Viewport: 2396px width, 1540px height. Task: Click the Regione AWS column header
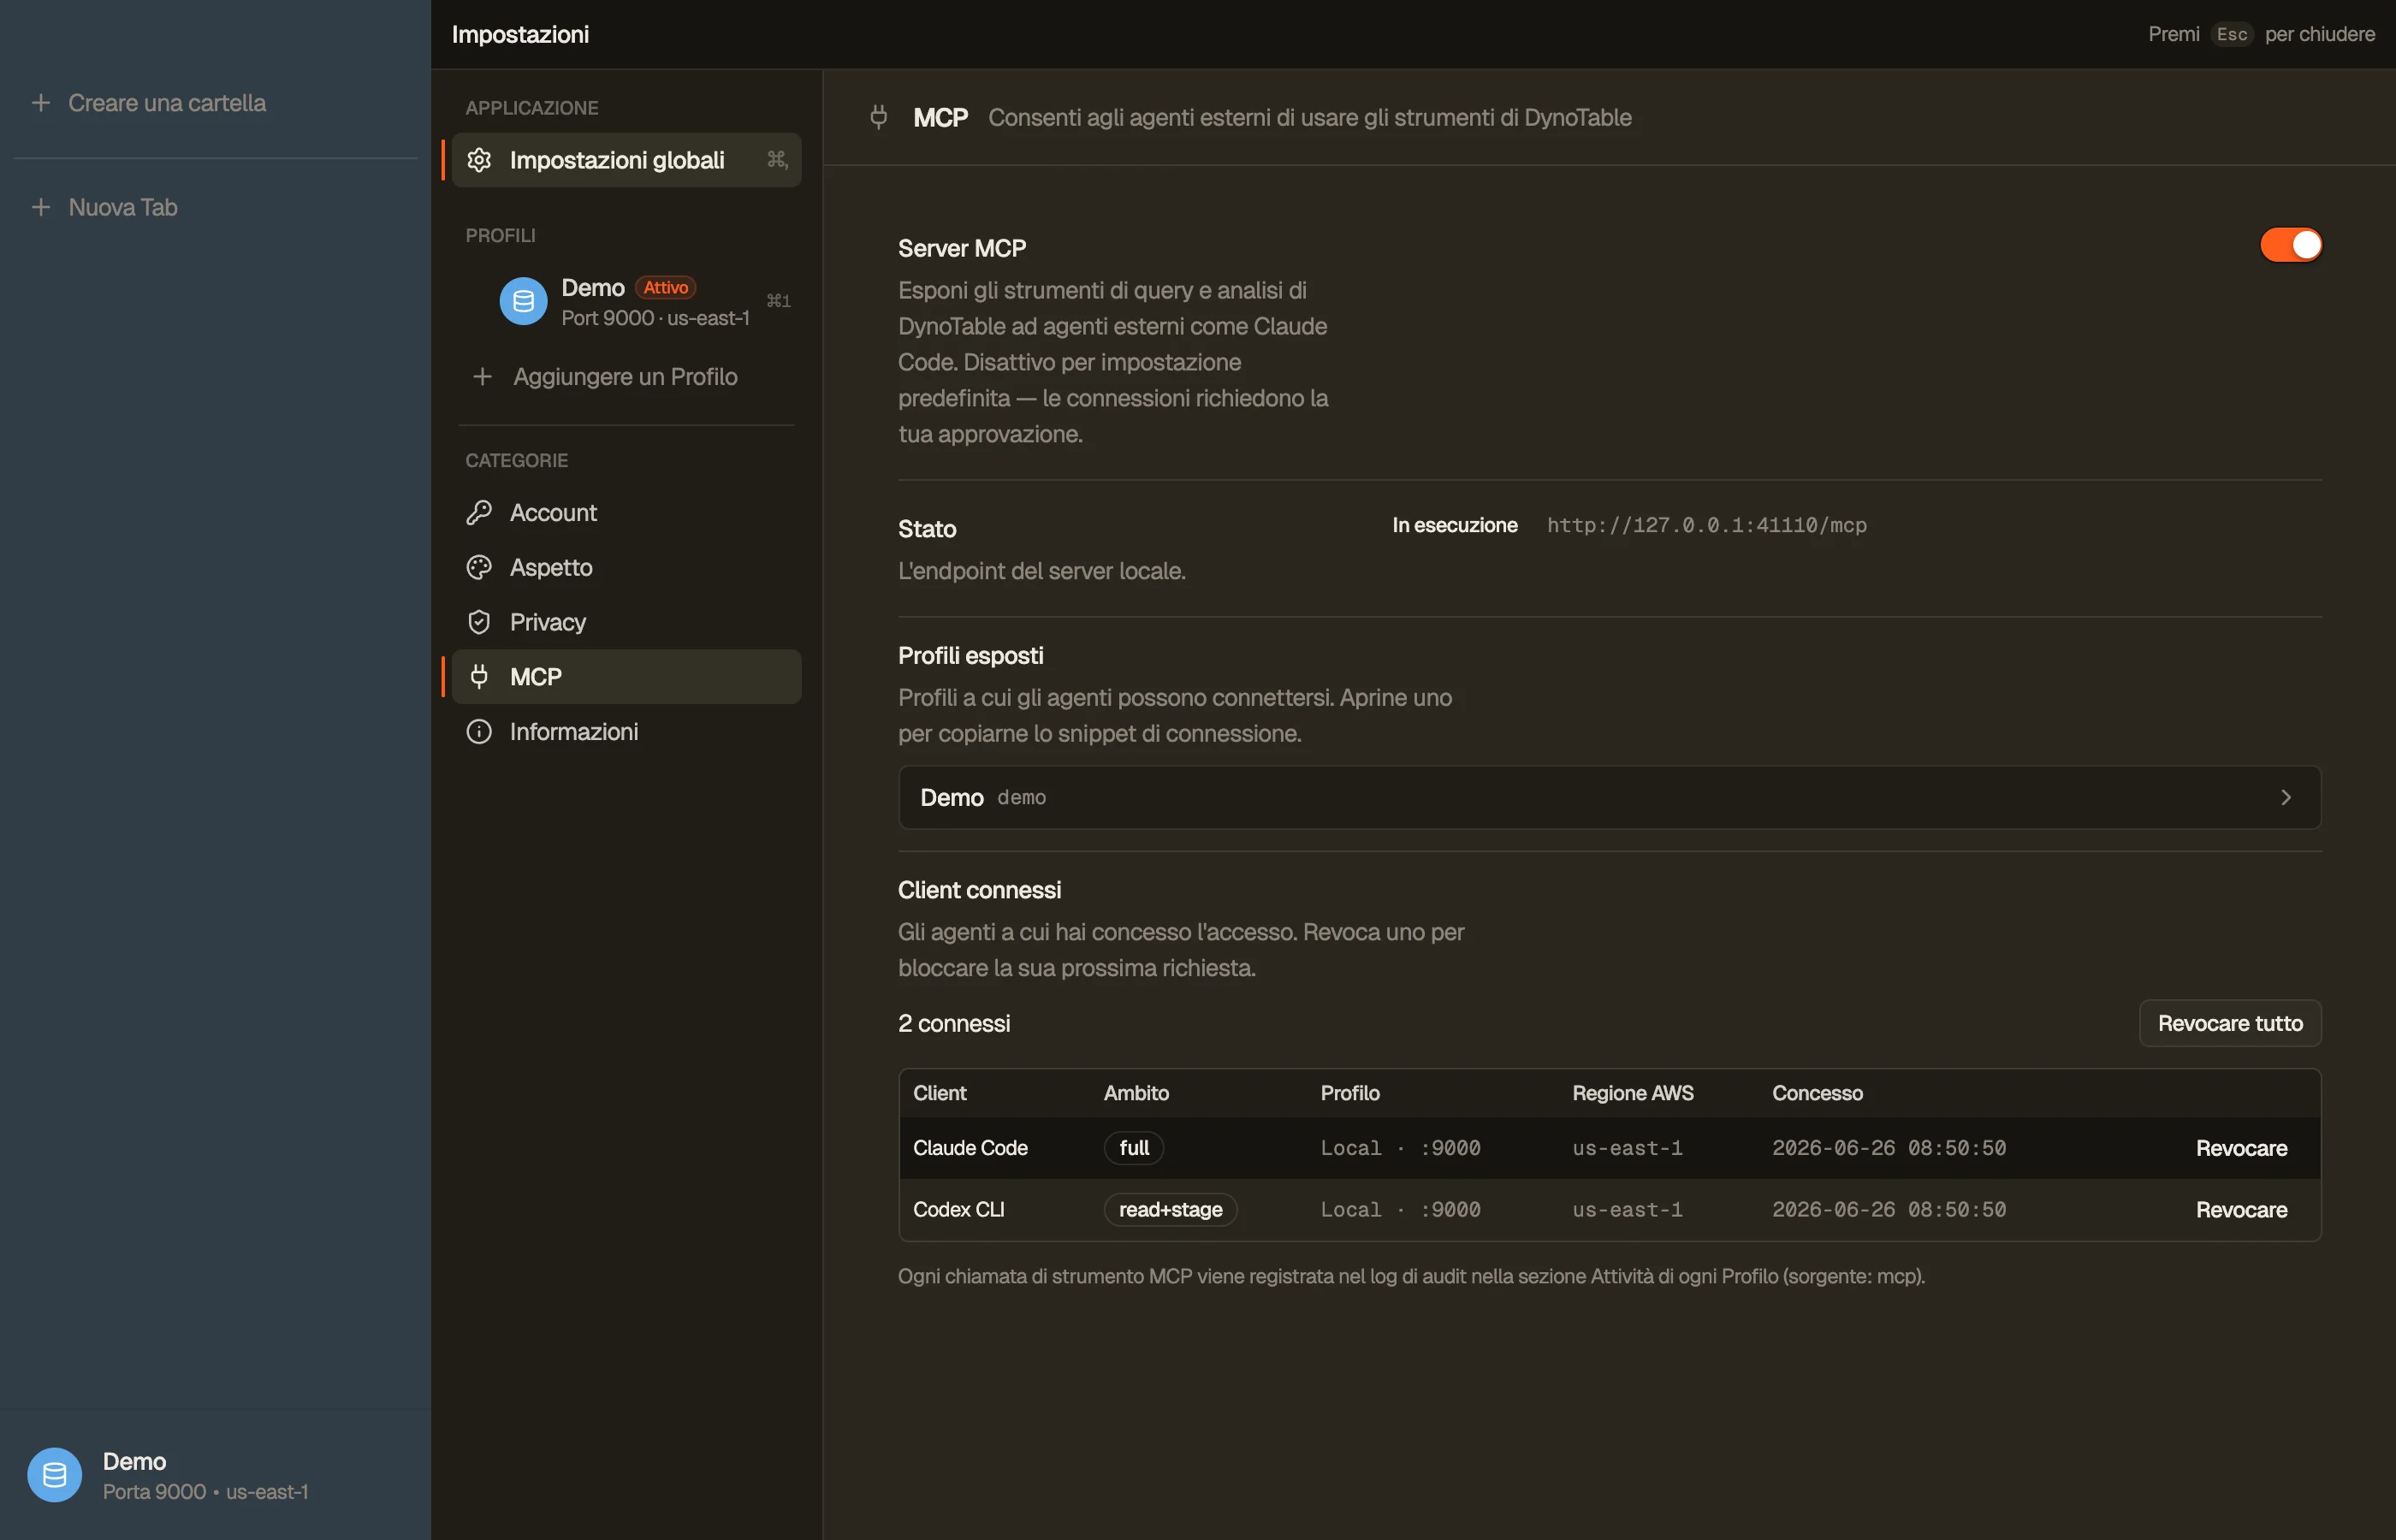point(1632,1093)
